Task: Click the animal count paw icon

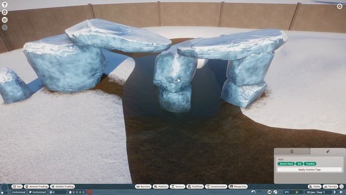Action: [51, 192]
